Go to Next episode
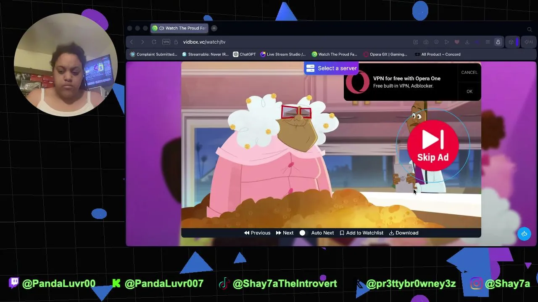The height and width of the screenshot is (302, 538). [285, 233]
